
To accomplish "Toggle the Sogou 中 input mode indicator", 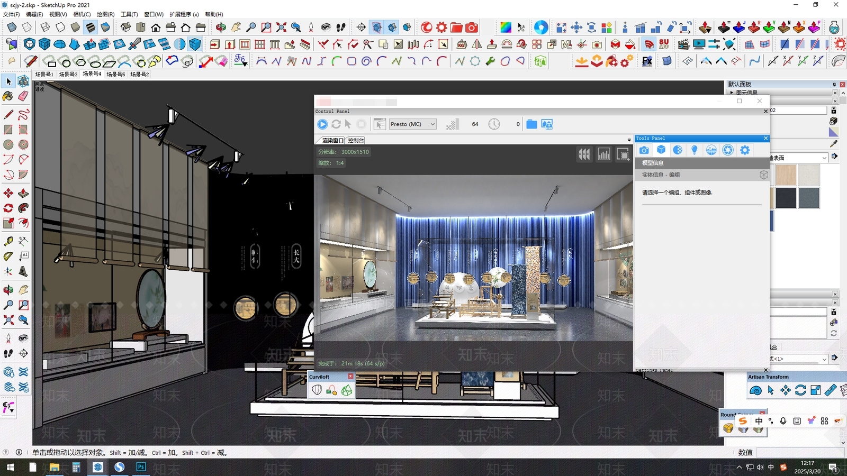I will click(759, 421).
